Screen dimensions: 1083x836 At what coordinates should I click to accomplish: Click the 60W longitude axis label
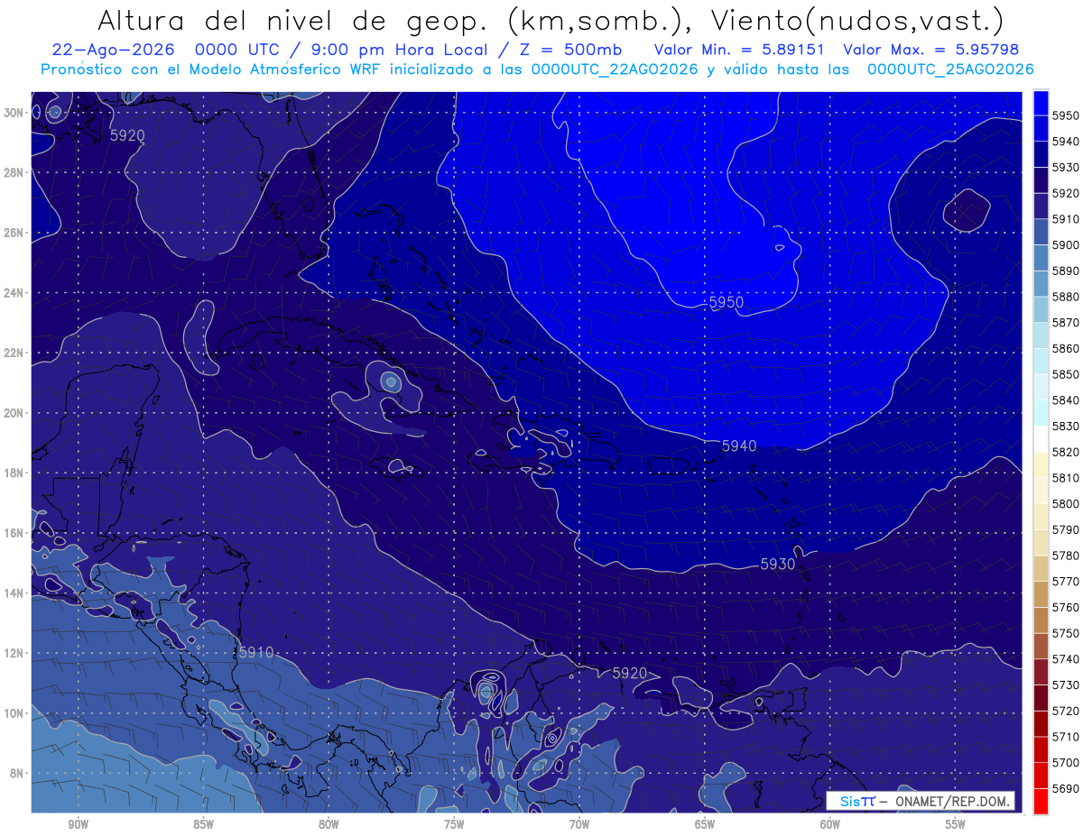point(830,825)
